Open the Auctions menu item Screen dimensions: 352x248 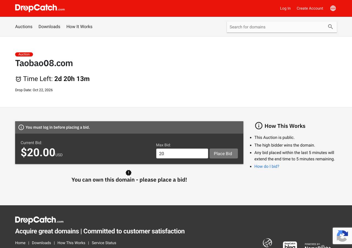[x=24, y=26]
